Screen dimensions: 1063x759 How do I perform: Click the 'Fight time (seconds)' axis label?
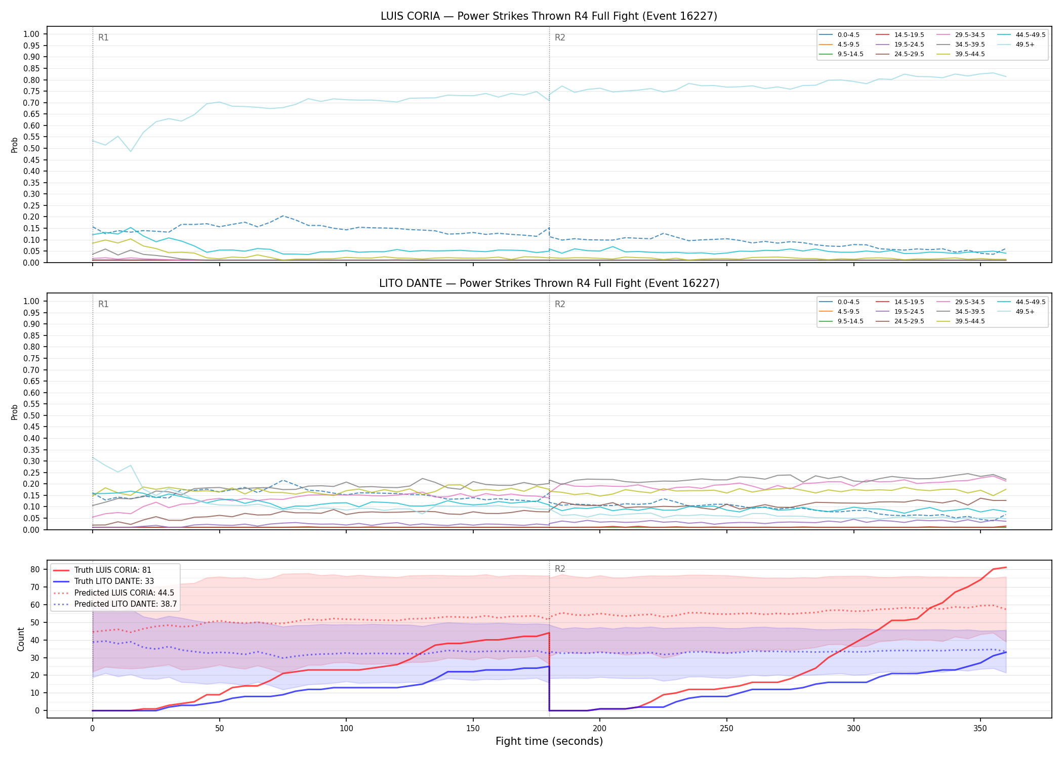549,741
